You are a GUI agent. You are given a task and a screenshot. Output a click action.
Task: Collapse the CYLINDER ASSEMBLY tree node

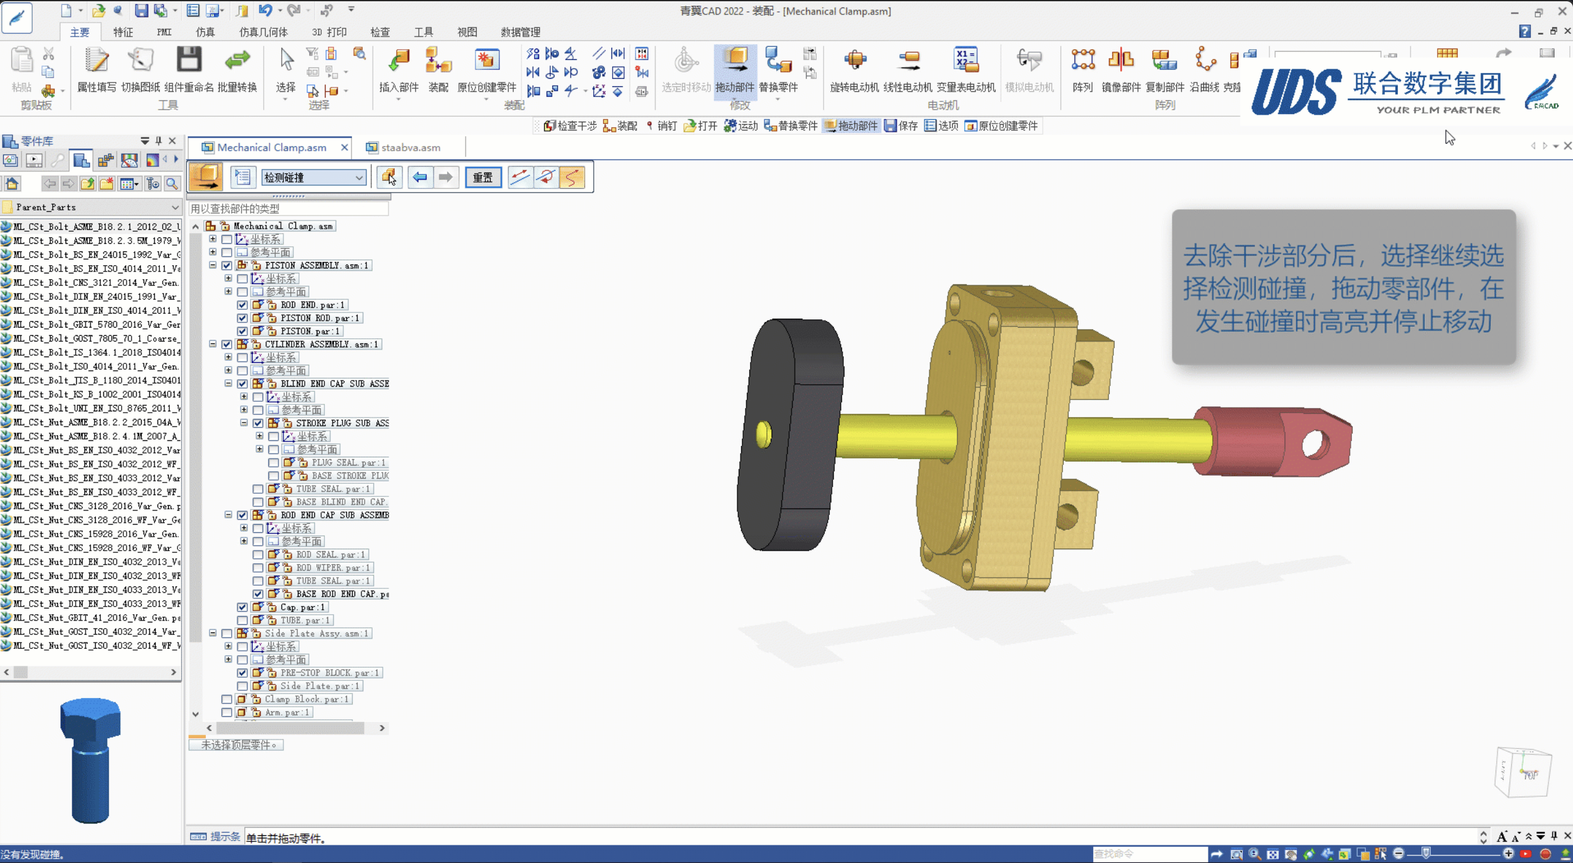click(213, 344)
